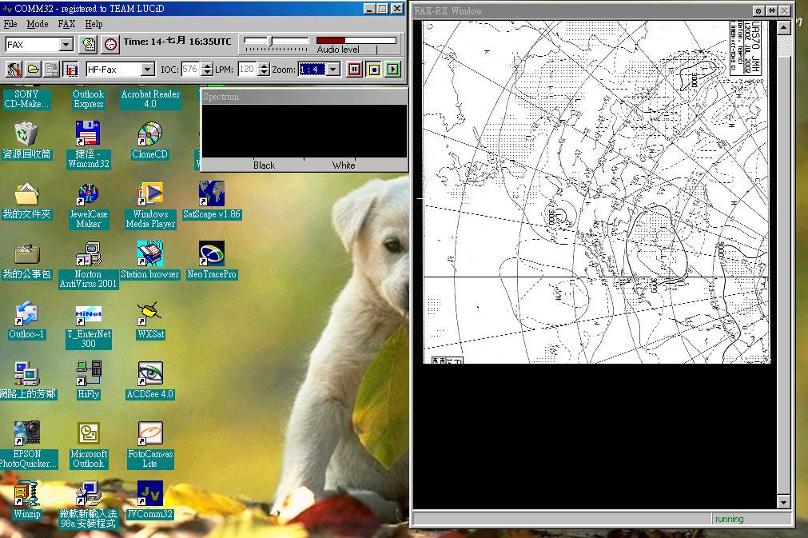Pause fax reception with the red button
Screen dimensions: 808x538
coord(355,69)
